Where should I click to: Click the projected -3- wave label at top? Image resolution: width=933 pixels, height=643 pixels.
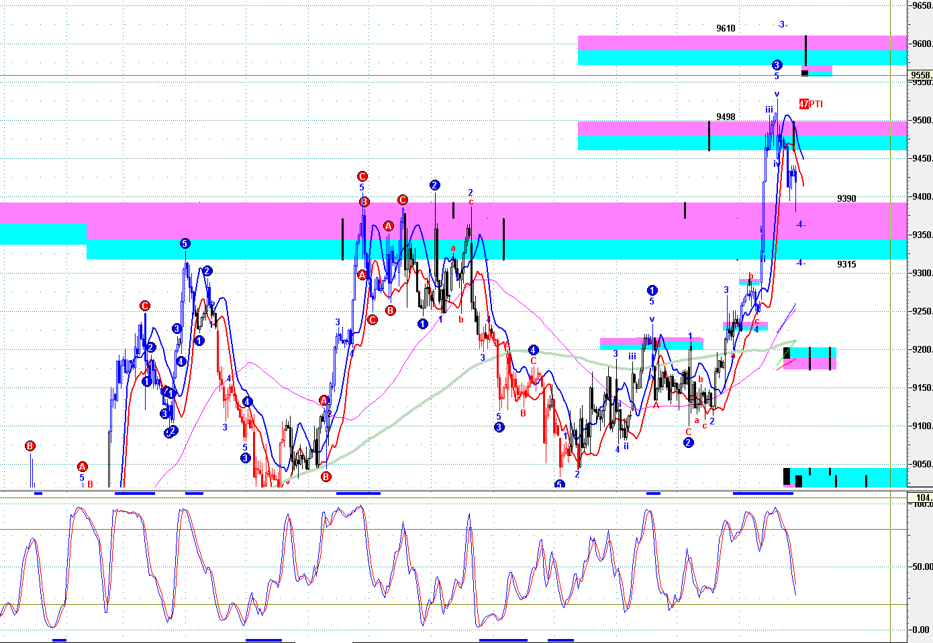782,25
